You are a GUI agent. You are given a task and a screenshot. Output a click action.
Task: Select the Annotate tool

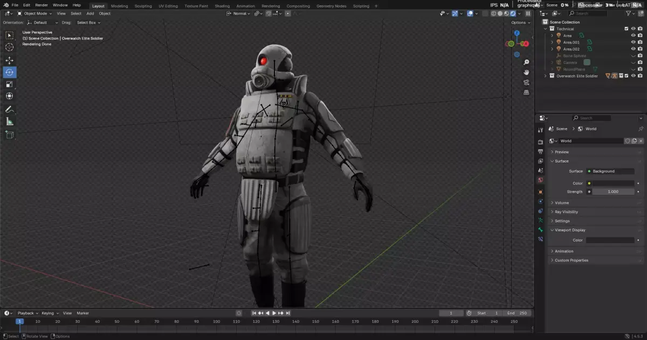10,109
